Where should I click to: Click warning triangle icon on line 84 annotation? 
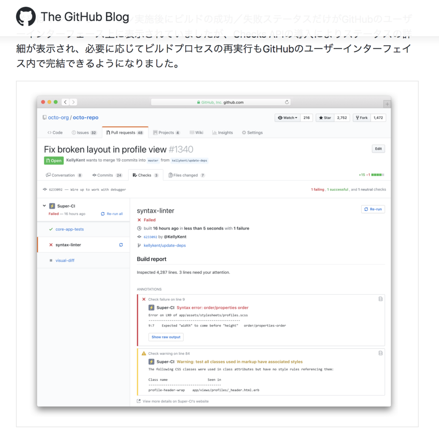144,354
